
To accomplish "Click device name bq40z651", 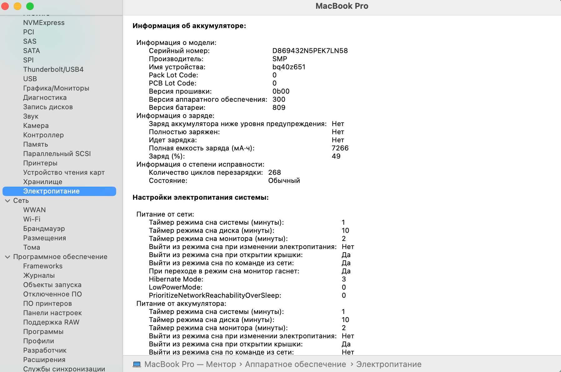I will [x=289, y=67].
